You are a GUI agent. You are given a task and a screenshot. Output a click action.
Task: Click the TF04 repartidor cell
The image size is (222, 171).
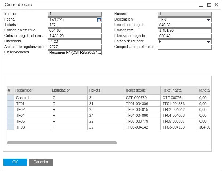click(x=33, y=115)
